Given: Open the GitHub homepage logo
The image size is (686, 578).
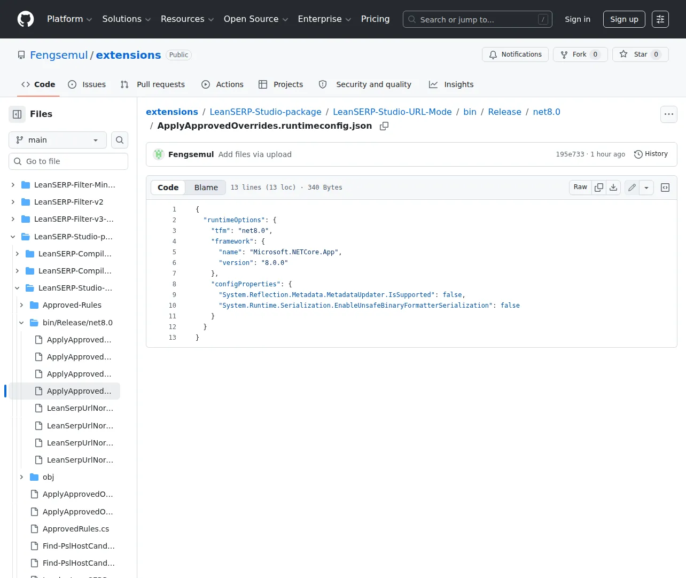Looking at the screenshot, I should [26, 19].
